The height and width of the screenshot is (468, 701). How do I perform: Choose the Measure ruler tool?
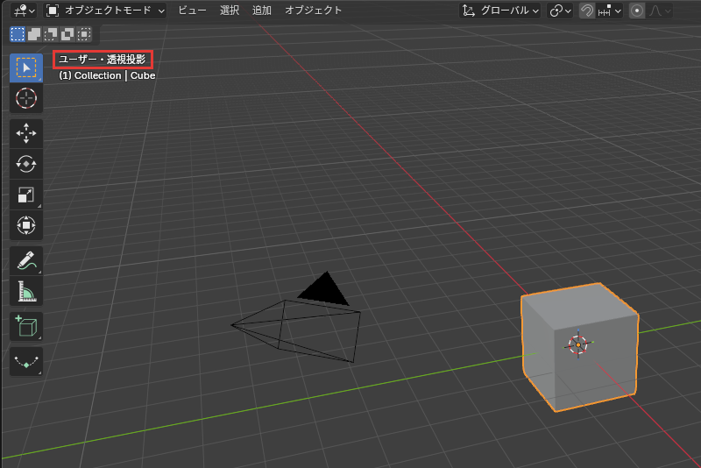click(26, 291)
